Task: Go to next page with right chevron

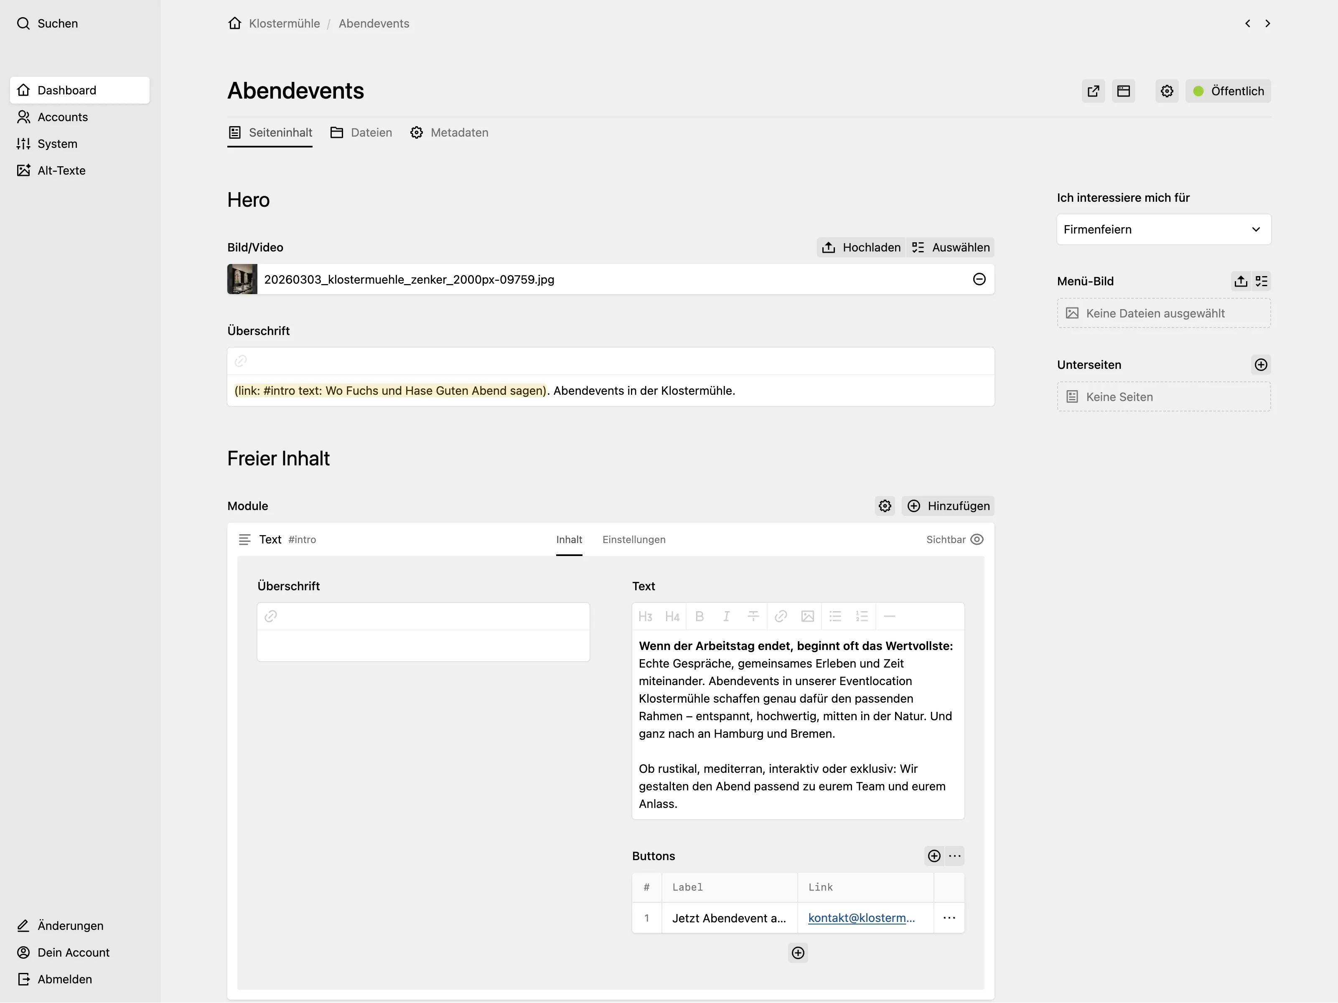Action: (1267, 23)
